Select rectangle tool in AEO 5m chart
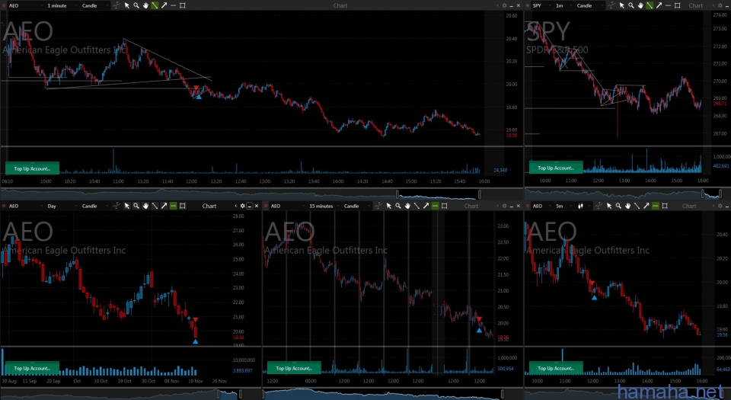Viewport: 731px width, 400px height. [664, 206]
